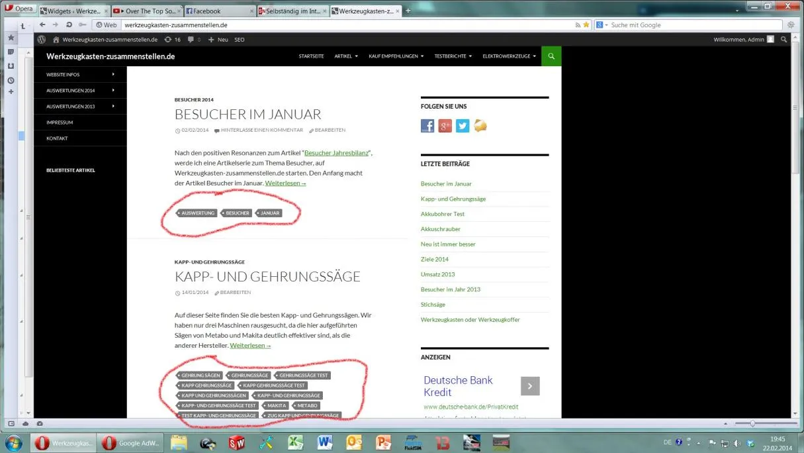Bookmark page with the star icon
804x453 pixels.
click(586, 25)
